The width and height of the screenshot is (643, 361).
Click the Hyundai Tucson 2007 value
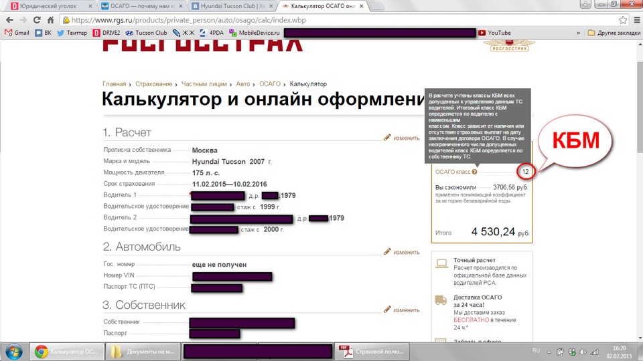[x=232, y=162]
